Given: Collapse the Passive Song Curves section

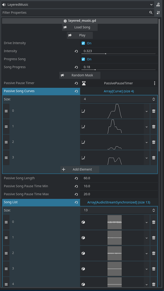Looking at the screenshot, I should (41, 91).
